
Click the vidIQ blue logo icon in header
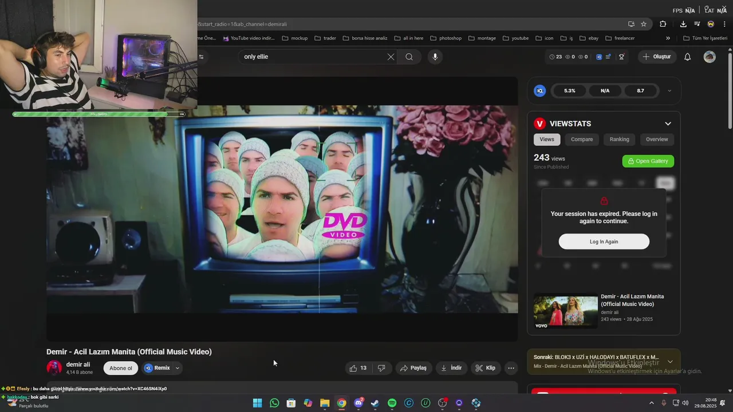[x=599, y=57]
